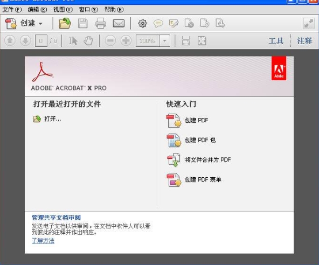
Task: Zoom out with the minus button
Action: pyautogui.click(x=110, y=41)
